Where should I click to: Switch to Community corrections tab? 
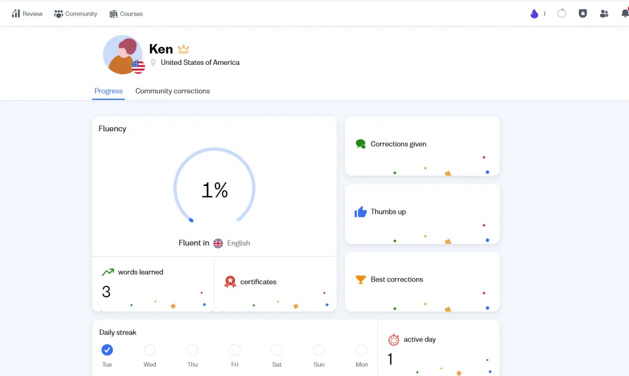pos(172,91)
